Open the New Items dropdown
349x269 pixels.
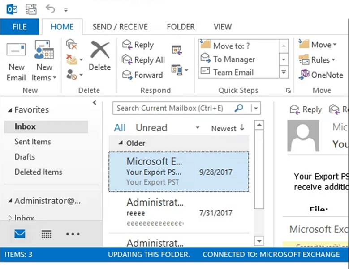point(44,62)
